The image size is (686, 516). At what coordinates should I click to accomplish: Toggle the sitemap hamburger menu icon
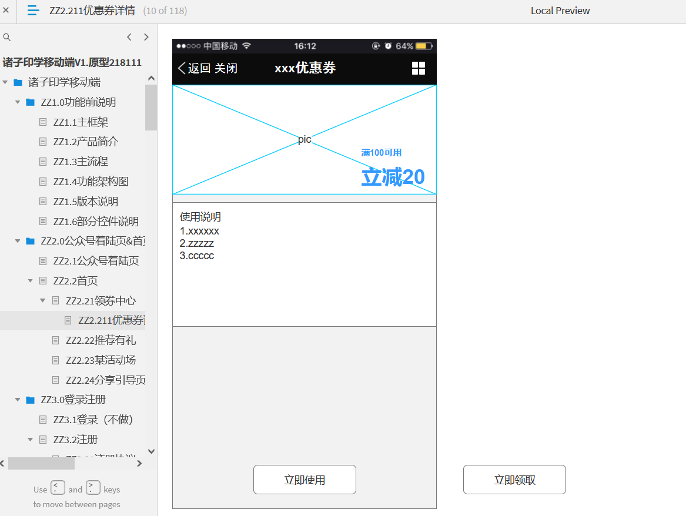click(34, 10)
